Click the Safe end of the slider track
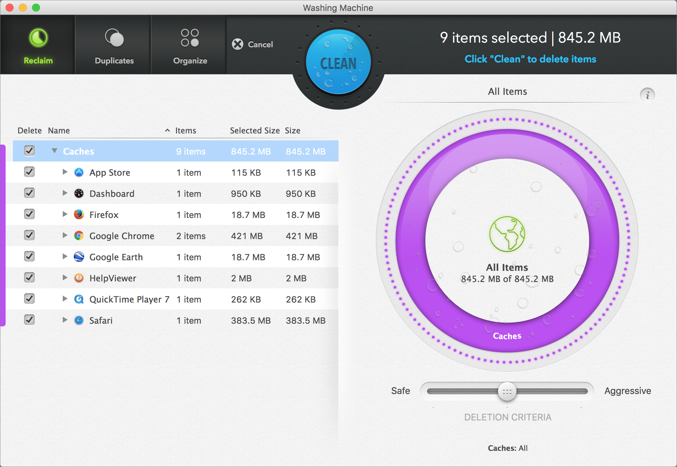Image resolution: width=677 pixels, height=467 pixels. [431, 391]
